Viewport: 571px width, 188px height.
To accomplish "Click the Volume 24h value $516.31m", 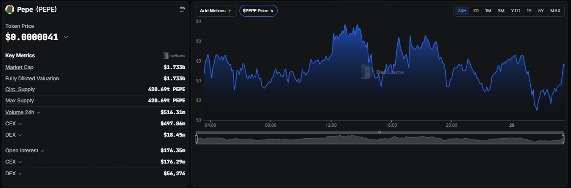I will click(x=172, y=113).
